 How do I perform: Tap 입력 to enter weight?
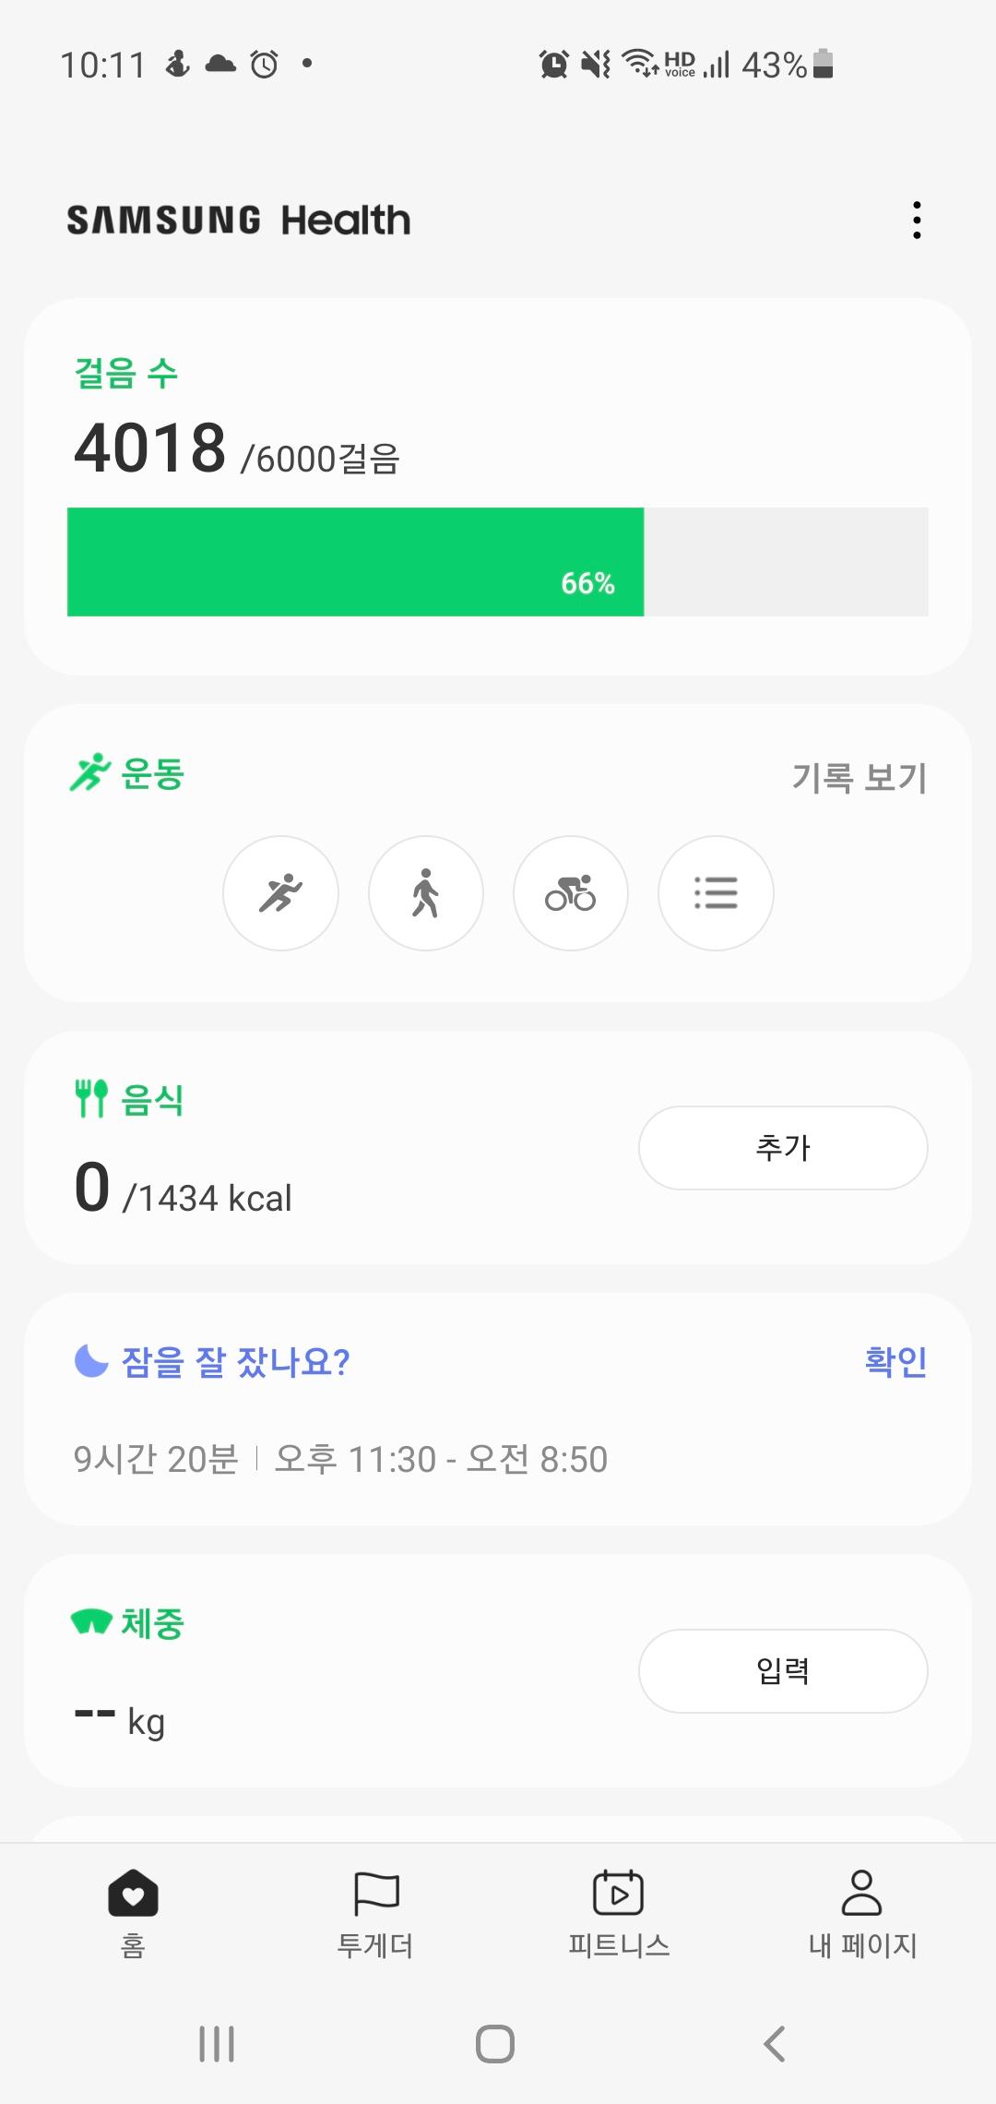click(783, 1671)
